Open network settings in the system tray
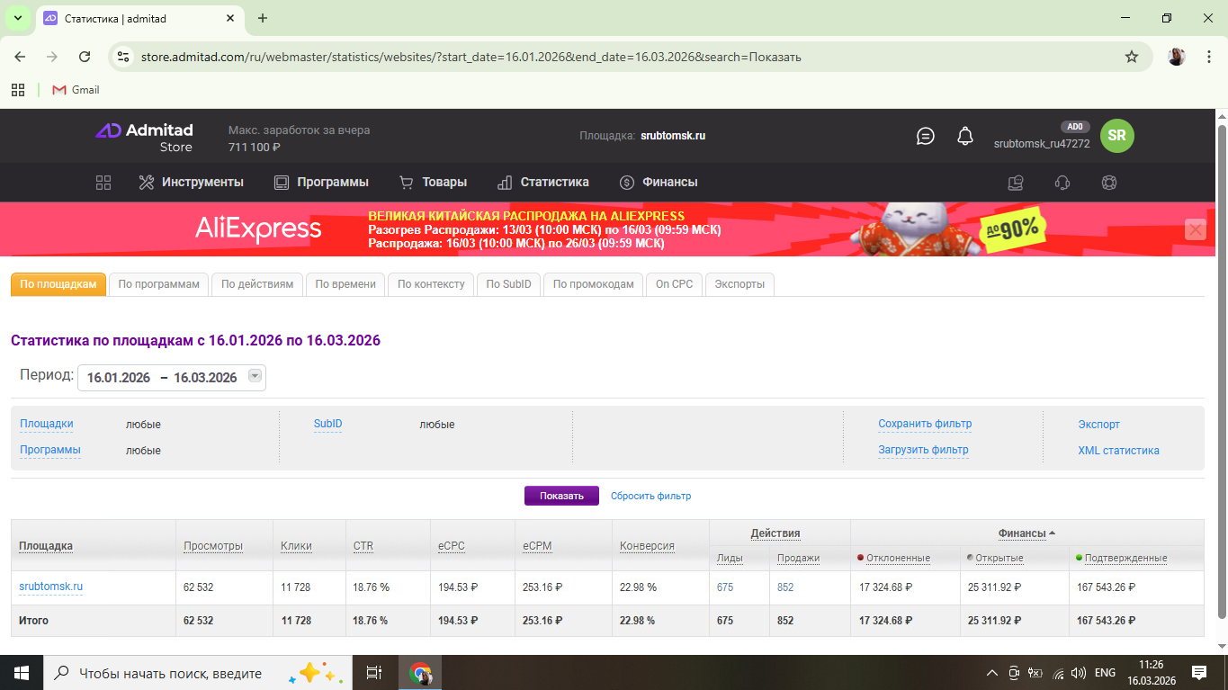Viewport: 1228px width, 690px height. pos(1058,672)
